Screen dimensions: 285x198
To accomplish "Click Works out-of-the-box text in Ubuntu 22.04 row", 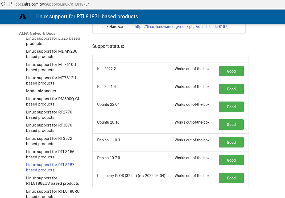I will coord(192,104).
